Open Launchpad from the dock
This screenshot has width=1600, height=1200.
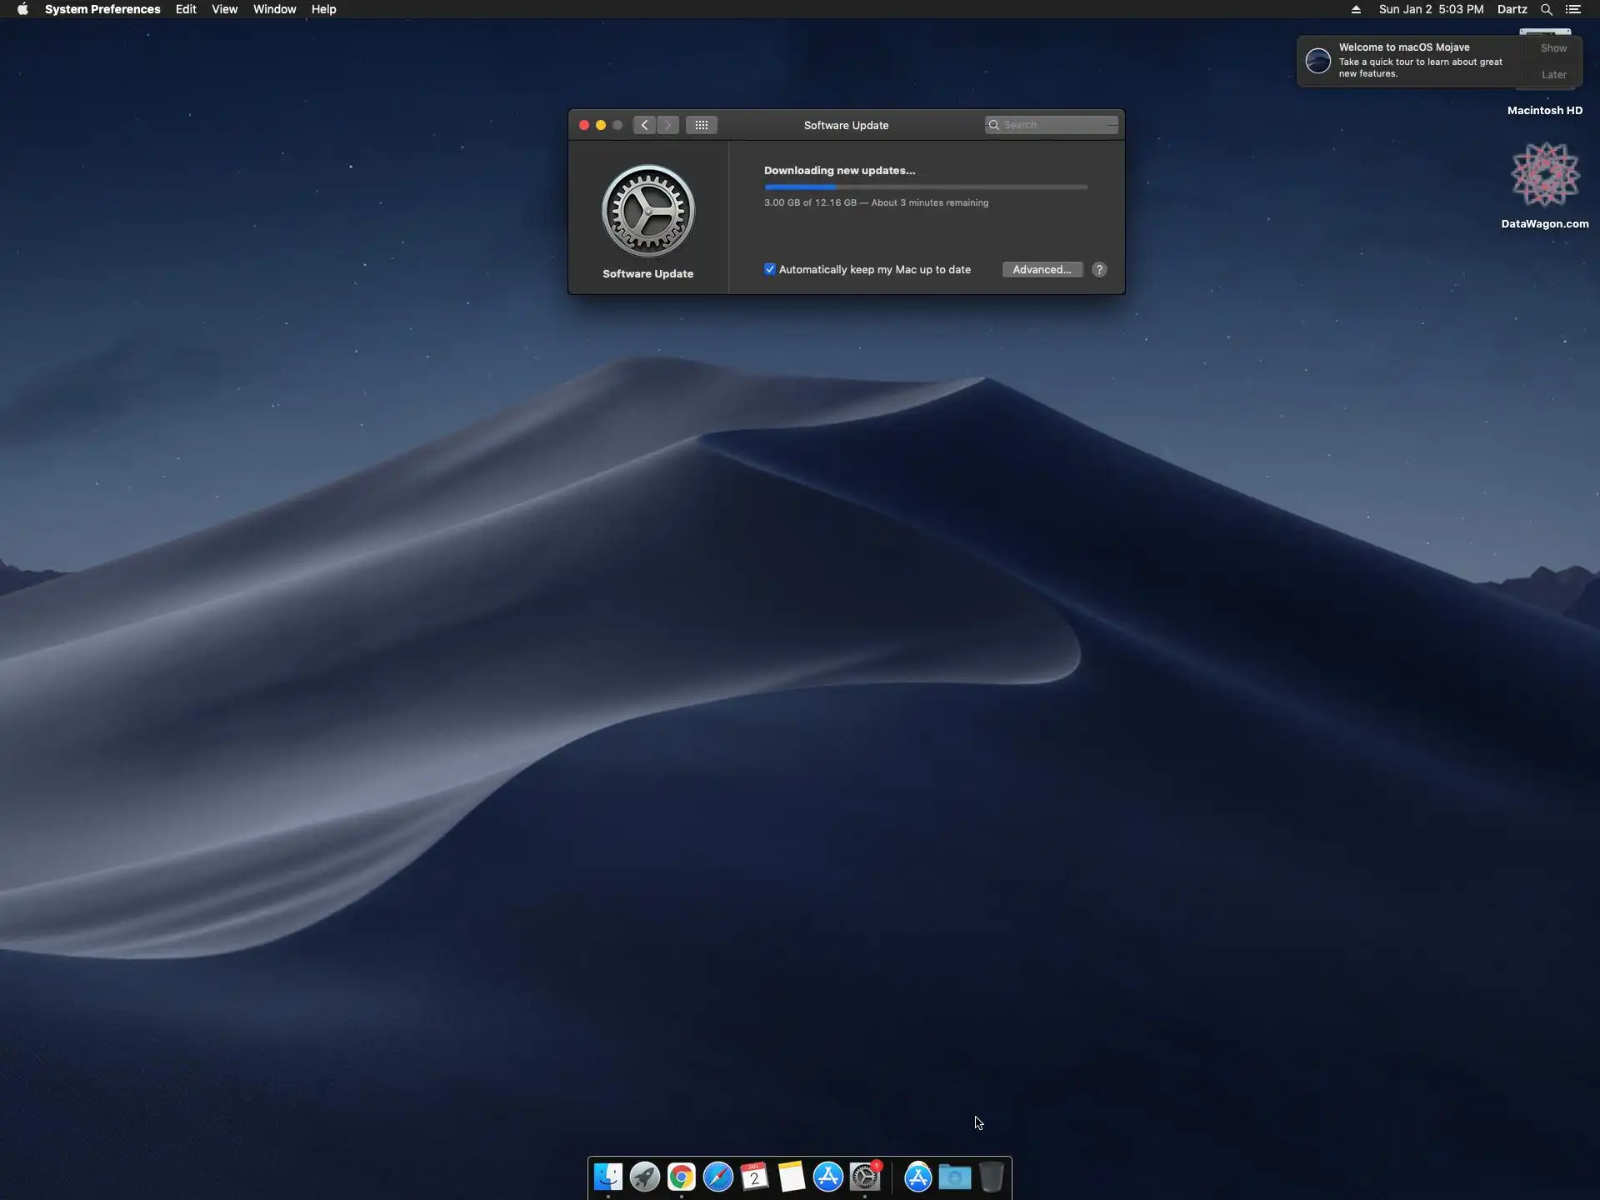[644, 1177]
